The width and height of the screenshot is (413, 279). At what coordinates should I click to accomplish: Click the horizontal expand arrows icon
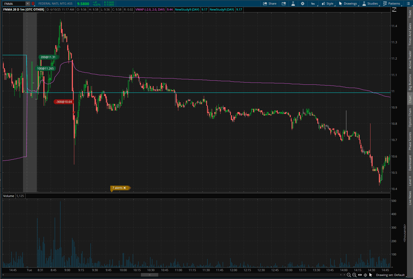tap(360, 275)
